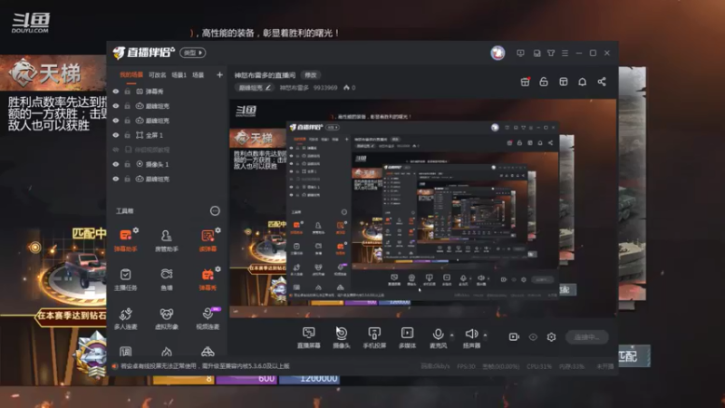Click the FPS:30 status text
Image resolution: width=725 pixels, height=408 pixels.
coord(466,366)
